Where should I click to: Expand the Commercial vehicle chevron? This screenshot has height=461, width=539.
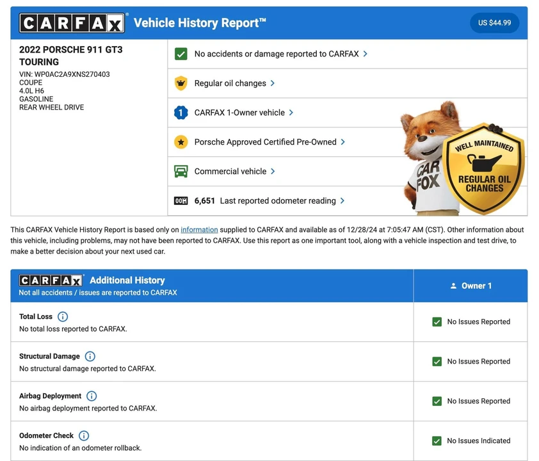tap(273, 171)
